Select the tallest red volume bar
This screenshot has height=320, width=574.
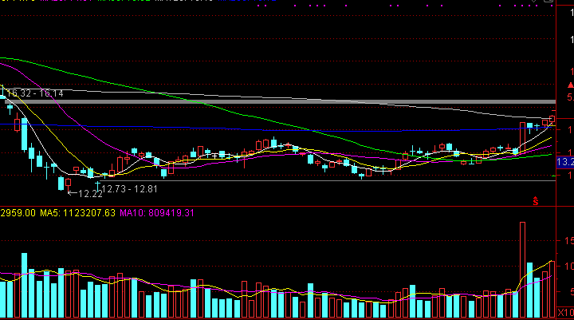click(522, 270)
